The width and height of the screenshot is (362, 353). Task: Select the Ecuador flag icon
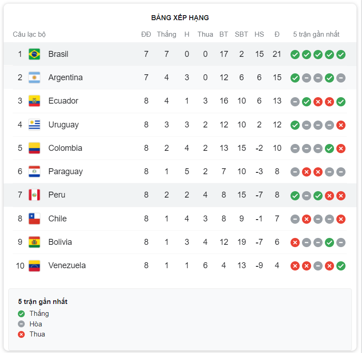point(34,101)
